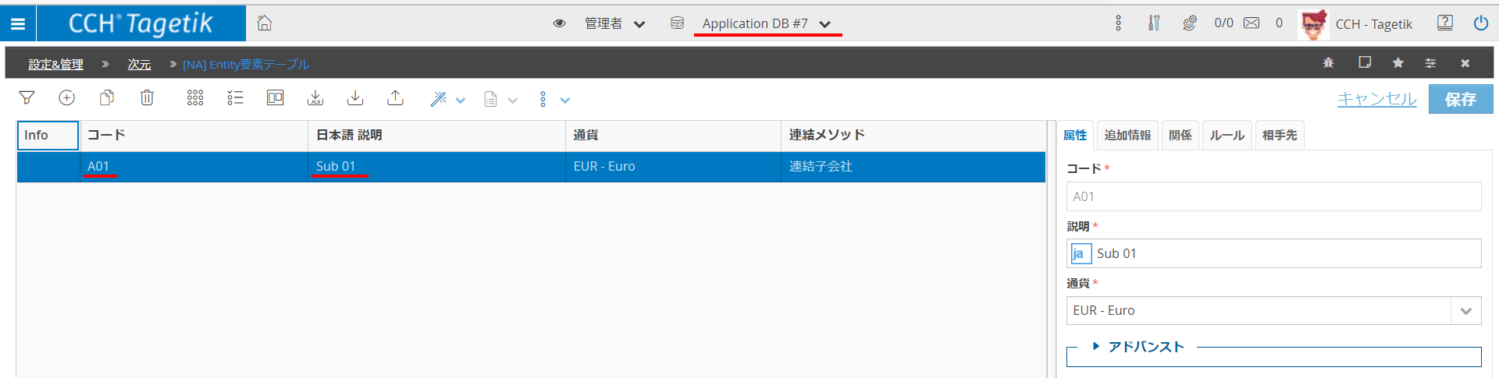Open the Application DB #7 dropdown

click(x=765, y=24)
